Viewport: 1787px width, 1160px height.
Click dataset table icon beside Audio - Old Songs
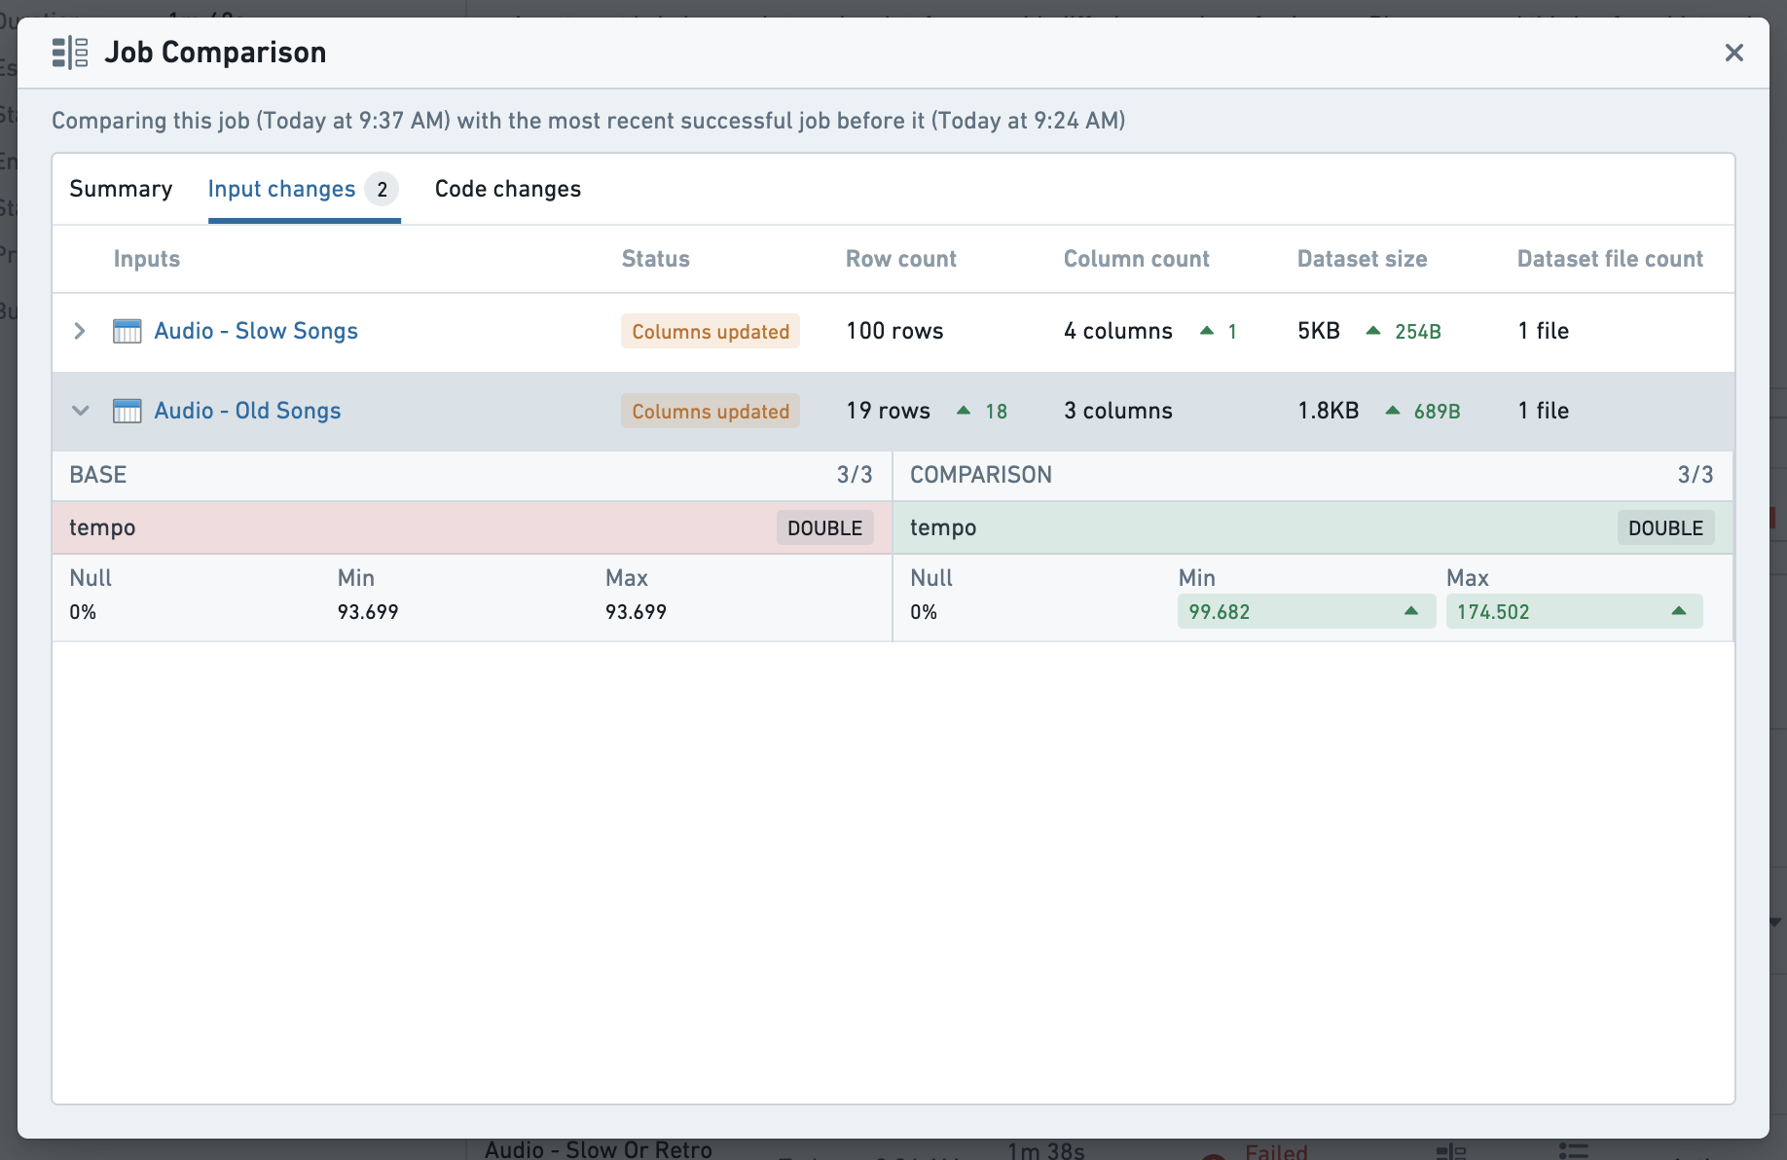128,411
